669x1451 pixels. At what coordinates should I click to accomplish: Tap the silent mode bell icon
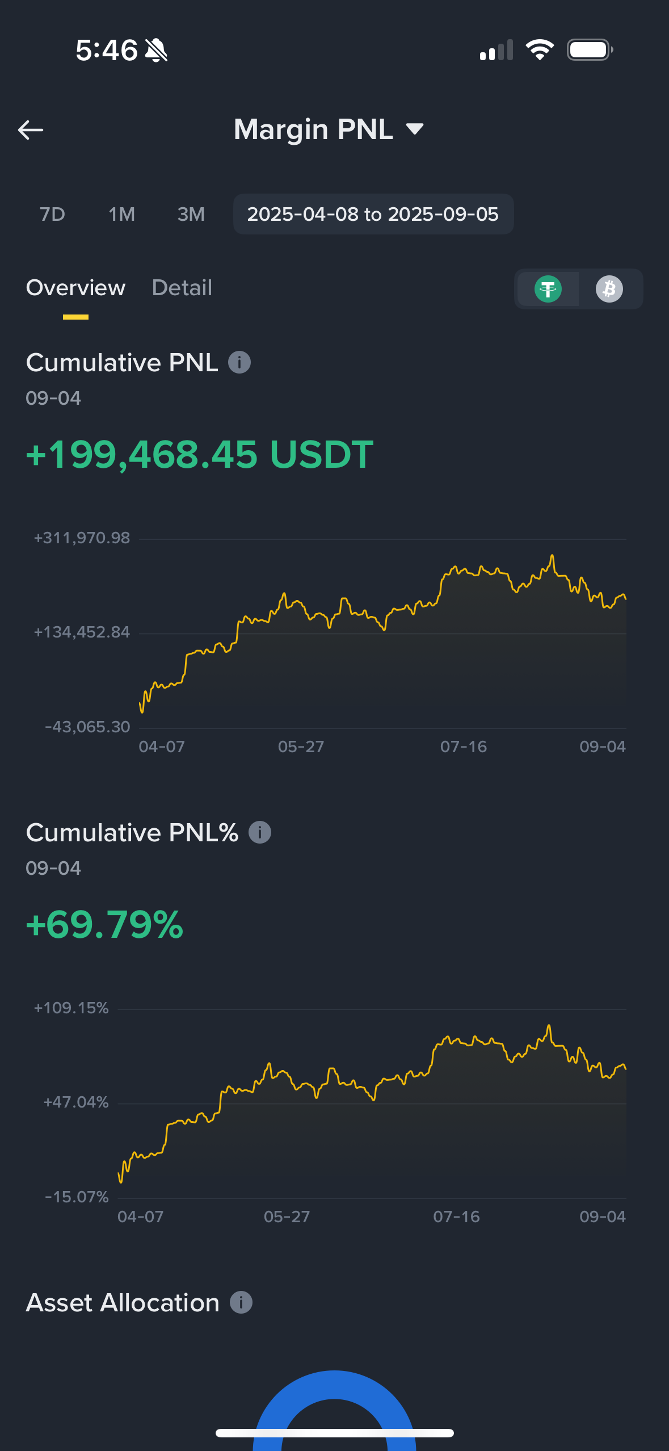(156, 51)
